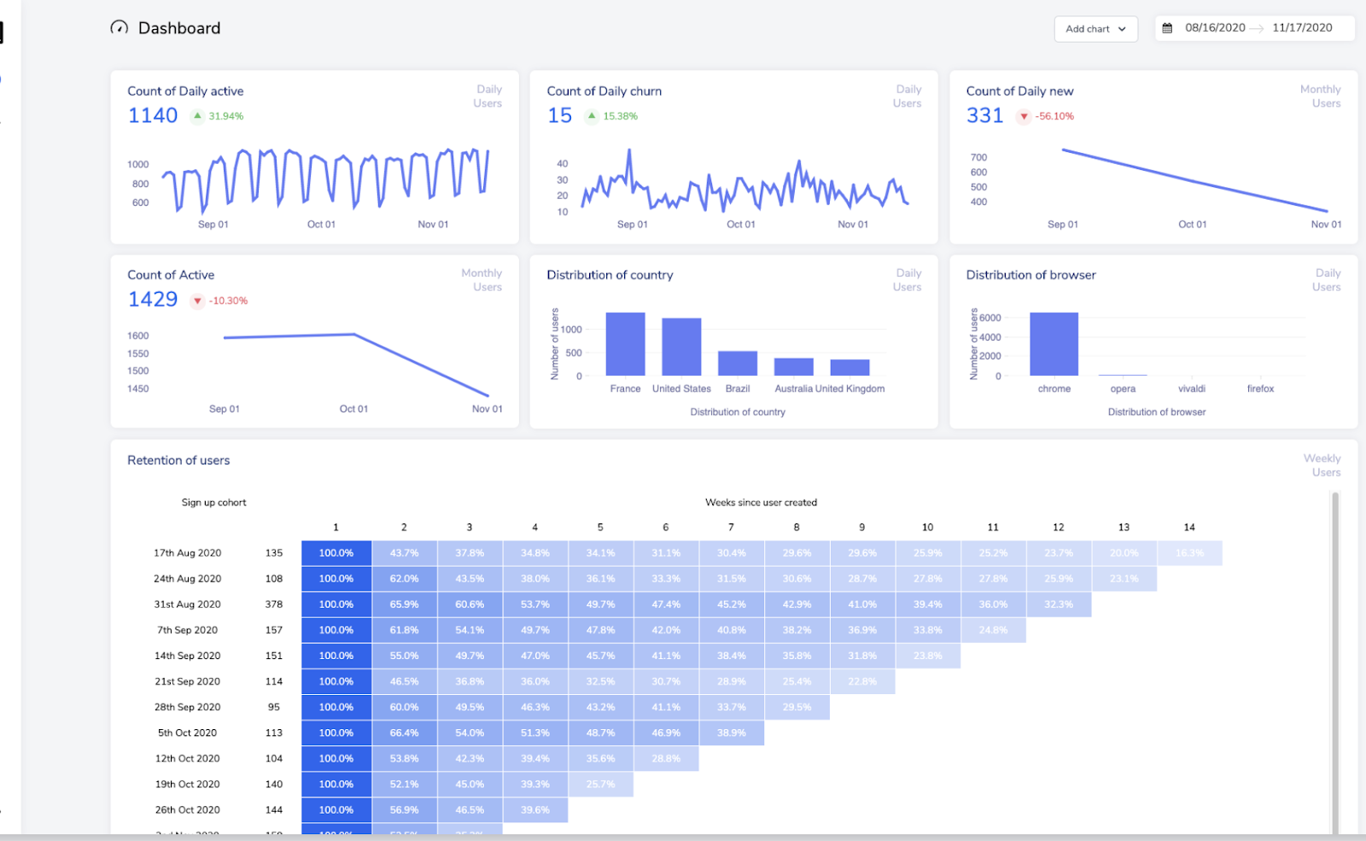
Task: Click the 53.7% retention cell
Action: pos(535,604)
